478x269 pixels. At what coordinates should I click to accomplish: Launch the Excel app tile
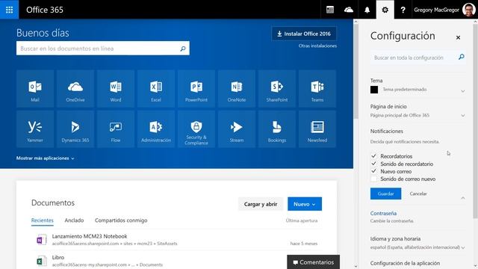point(156,89)
